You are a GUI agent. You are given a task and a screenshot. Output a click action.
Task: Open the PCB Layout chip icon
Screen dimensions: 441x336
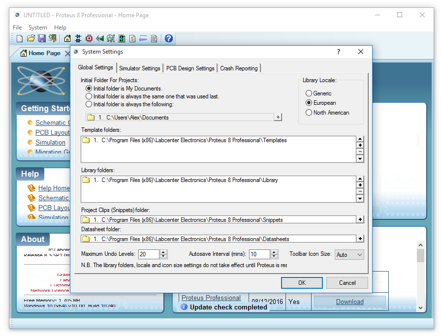tap(89, 38)
